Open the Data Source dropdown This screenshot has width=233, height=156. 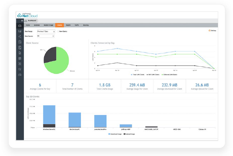coord(46,36)
